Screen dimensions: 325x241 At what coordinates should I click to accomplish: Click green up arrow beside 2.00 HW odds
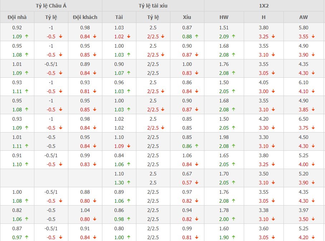coord(234,219)
